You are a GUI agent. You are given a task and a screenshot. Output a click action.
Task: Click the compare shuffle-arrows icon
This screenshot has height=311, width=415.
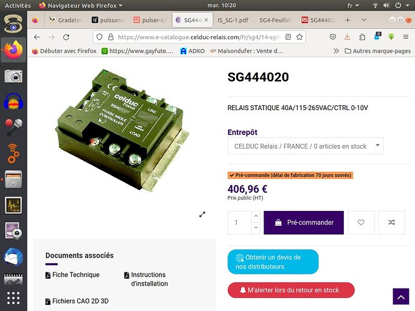391,223
